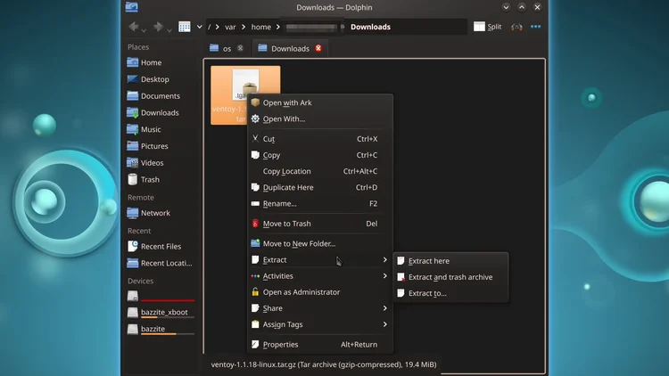Click the search/filter icon next to Split

[x=516, y=27]
